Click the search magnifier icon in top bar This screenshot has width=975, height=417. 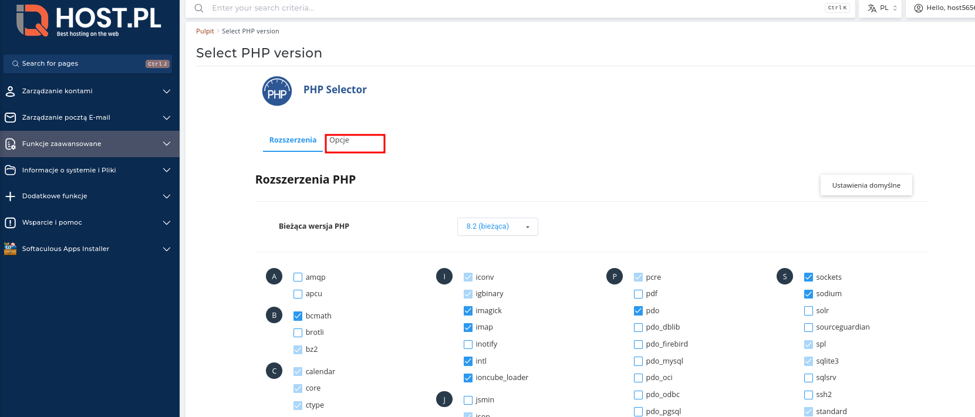[199, 8]
